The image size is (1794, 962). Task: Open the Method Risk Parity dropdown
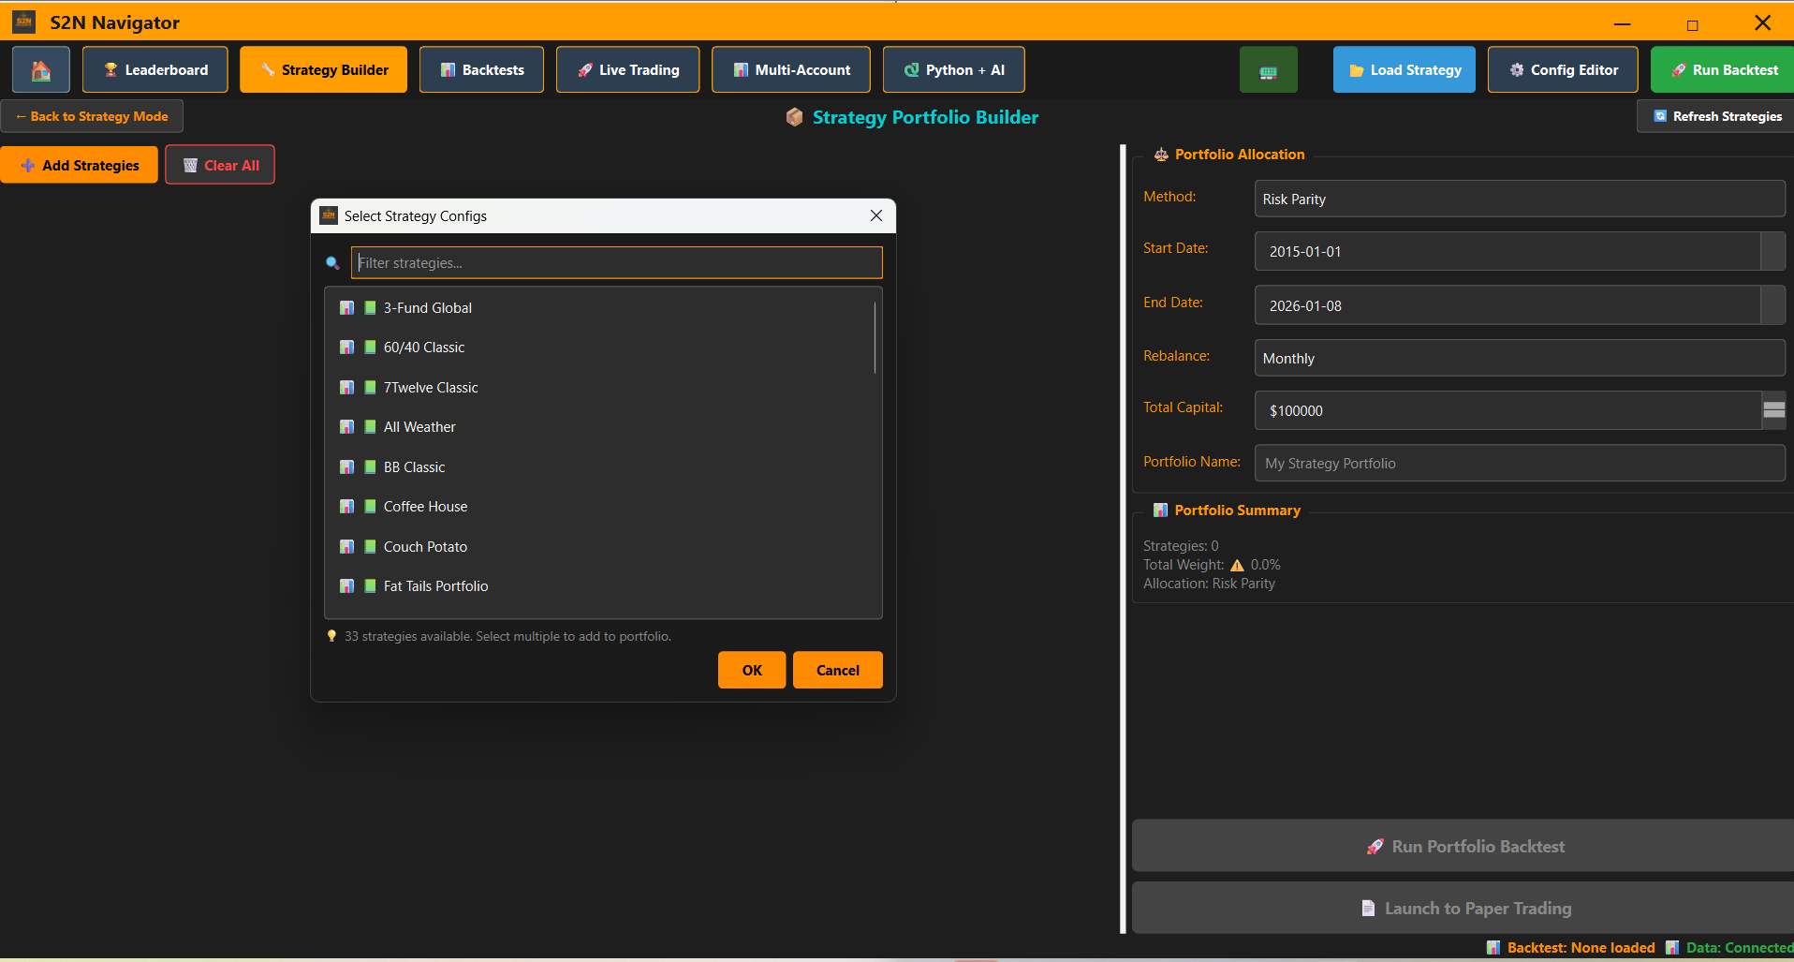tap(1520, 200)
